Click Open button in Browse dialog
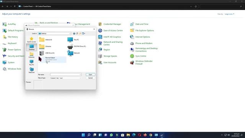Image resolution: width=245 pixels, height=138 pixels. click(x=90, y=75)
